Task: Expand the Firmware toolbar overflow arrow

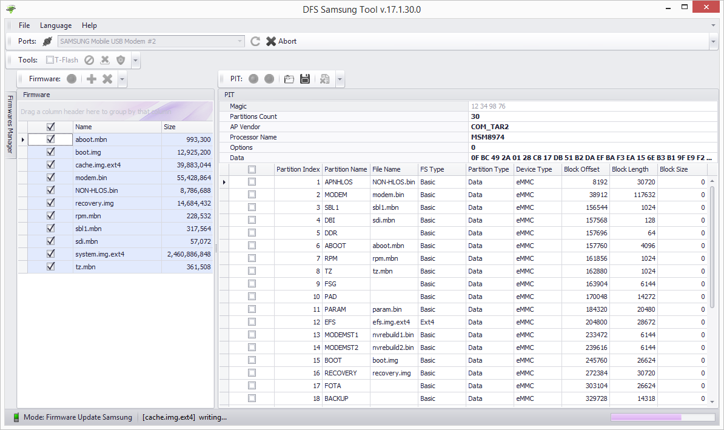Action: (122, 79)
